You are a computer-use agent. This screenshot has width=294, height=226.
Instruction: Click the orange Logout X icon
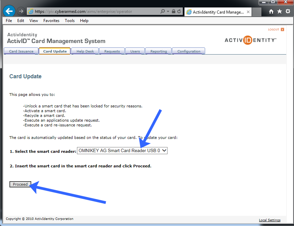(282, 29)
